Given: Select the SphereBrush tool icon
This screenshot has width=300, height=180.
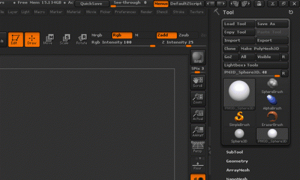Looking at the screenshot, I should (272, 86).
